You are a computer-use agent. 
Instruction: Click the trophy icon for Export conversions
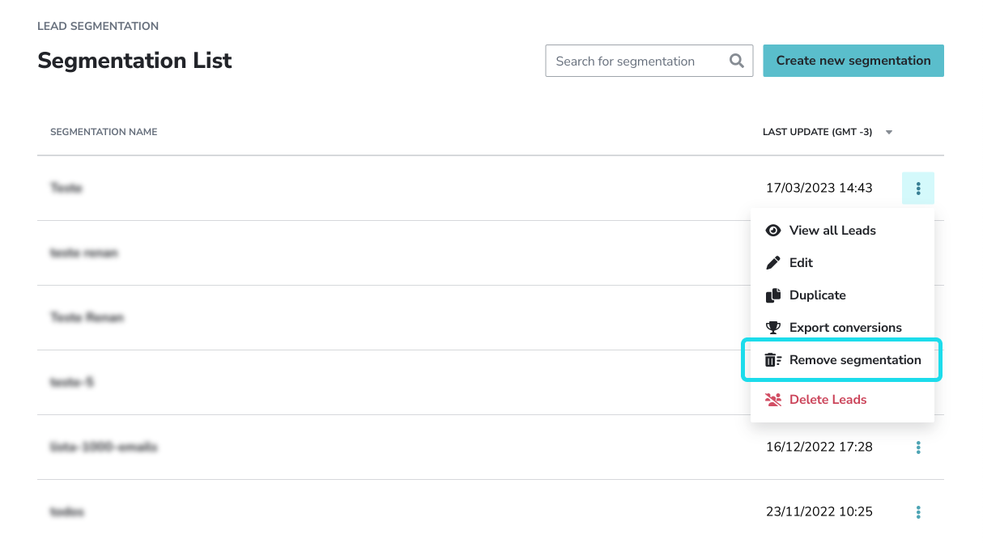click(773, 327)
